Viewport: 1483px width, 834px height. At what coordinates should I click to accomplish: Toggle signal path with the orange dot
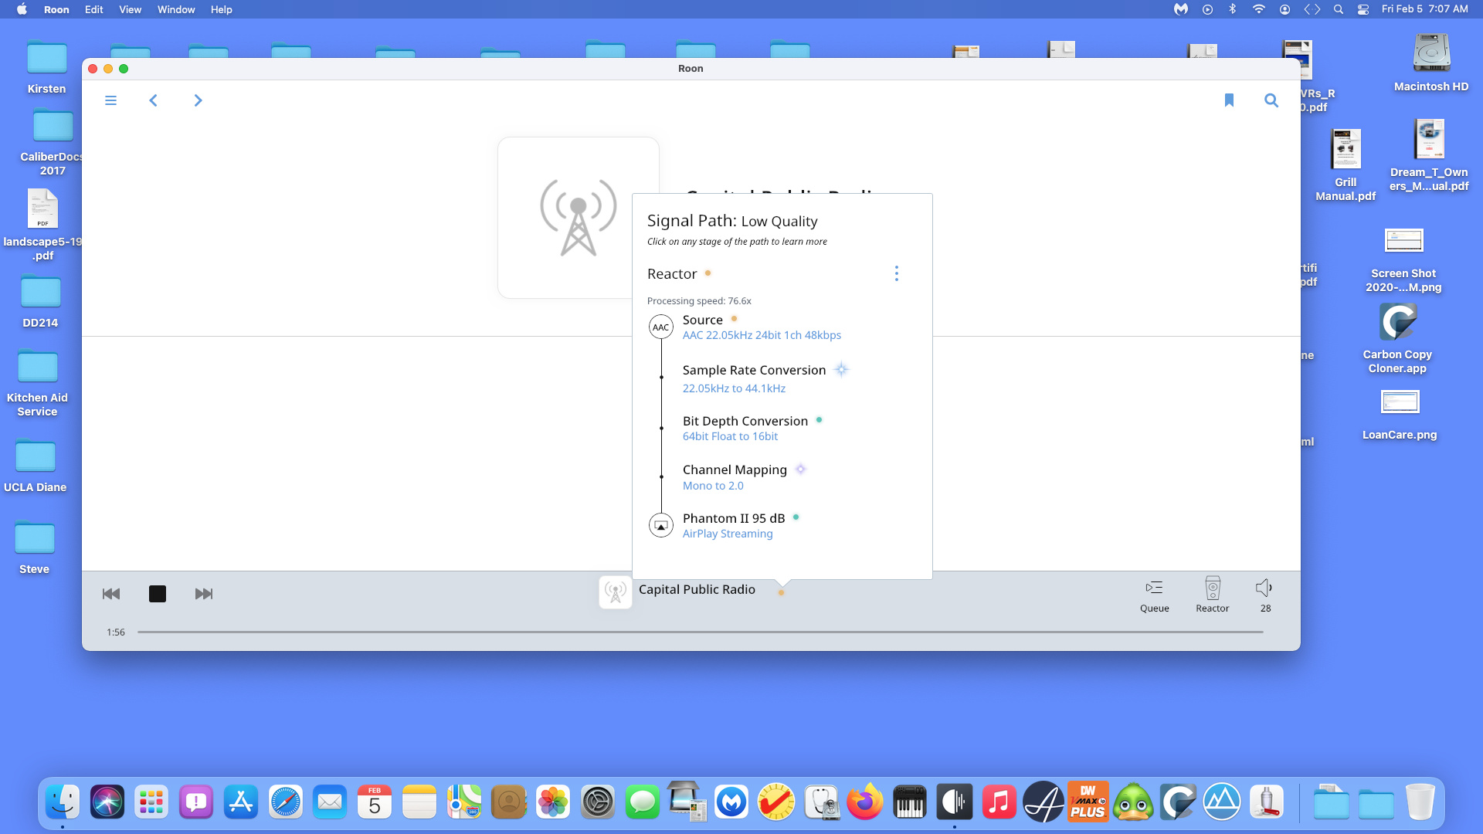point(781,593)
